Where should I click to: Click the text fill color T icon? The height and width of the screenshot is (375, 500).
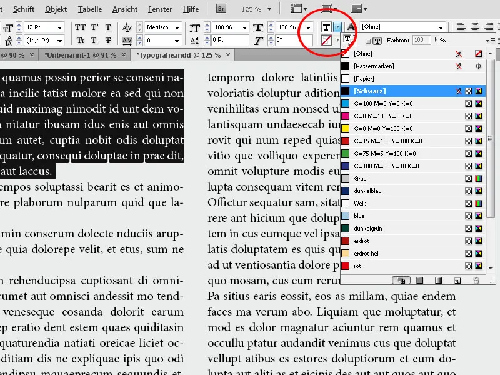pyautogui.click(x=326, y=27)
